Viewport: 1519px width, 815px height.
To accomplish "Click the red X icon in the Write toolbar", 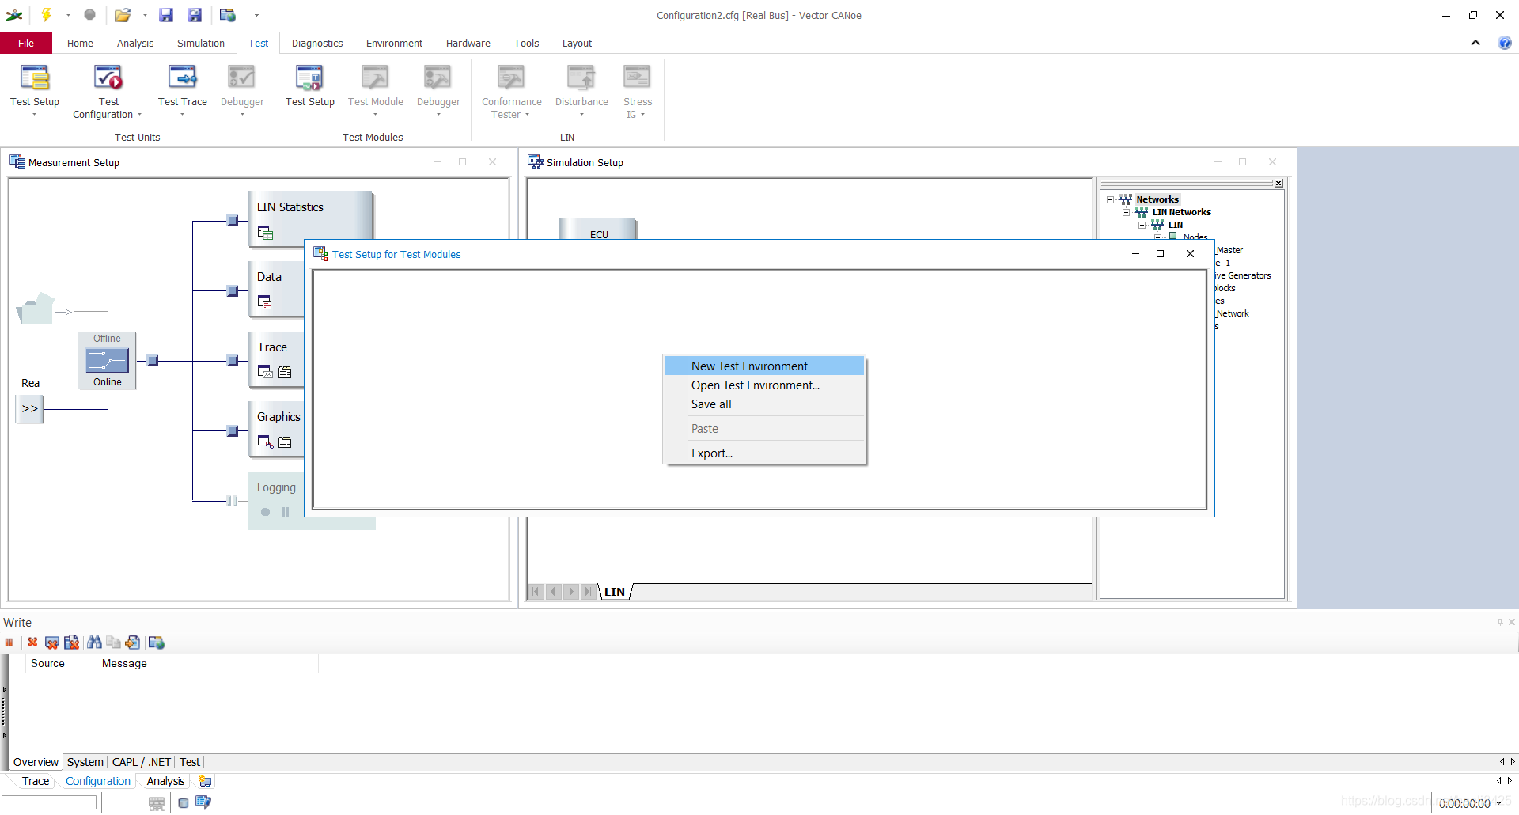I will tap(32, 643).
